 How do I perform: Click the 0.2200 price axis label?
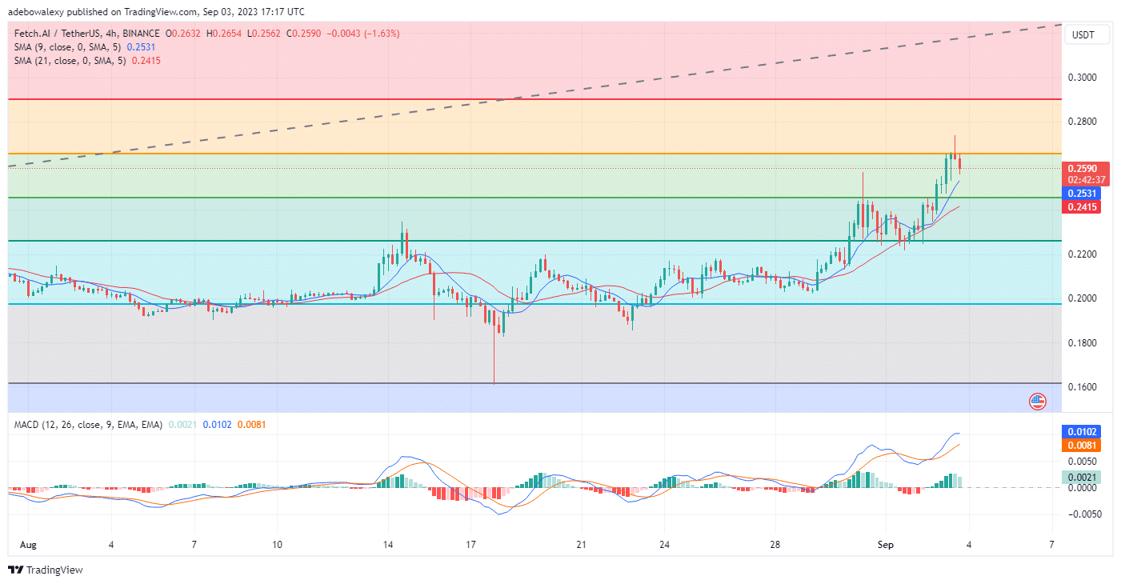pyautogui.click(x=1083, y=254)
